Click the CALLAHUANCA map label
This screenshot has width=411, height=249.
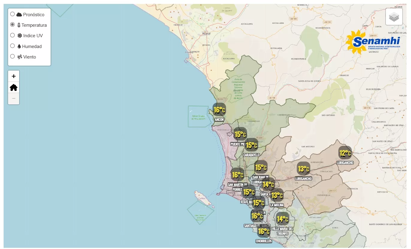379,122
